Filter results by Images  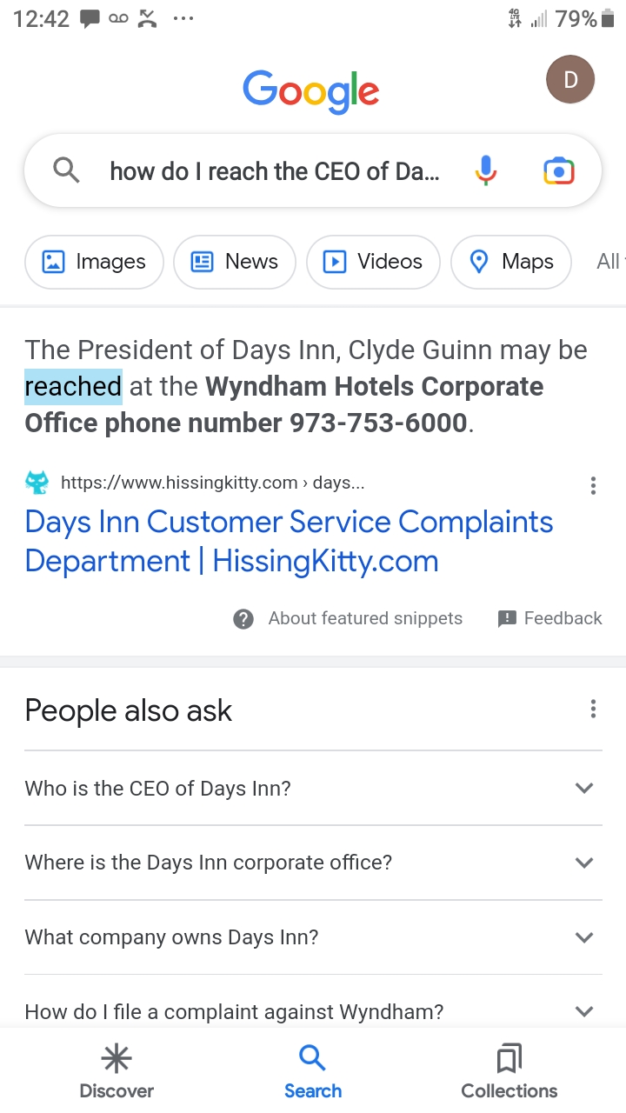tap(94, 262)
